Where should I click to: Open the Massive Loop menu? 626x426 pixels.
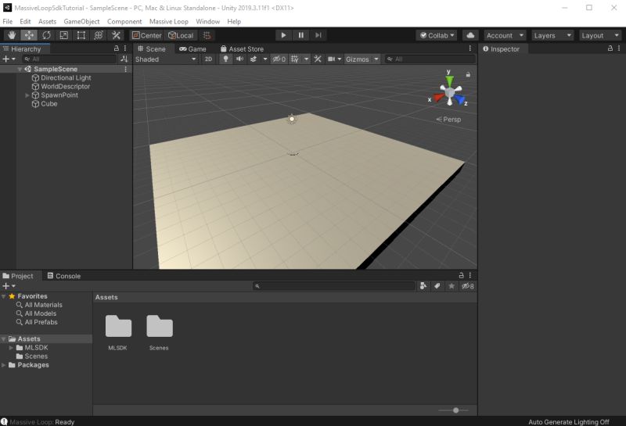pos(168,22)
